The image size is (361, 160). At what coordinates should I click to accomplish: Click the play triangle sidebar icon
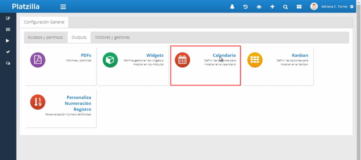[x=8, y=41]
